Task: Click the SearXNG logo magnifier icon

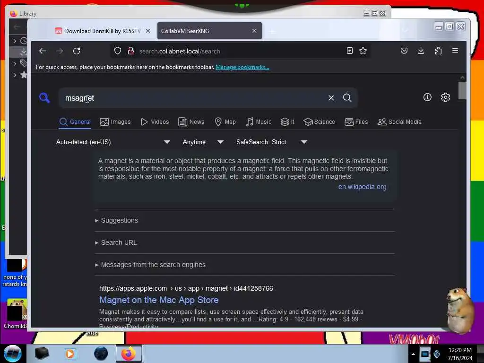Action: [x=44, y=97]
